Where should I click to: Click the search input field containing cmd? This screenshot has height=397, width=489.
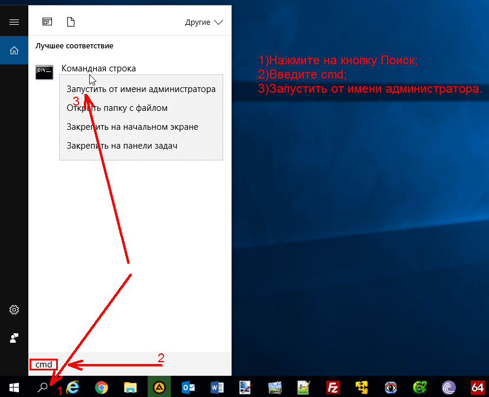tap(118, 365)
